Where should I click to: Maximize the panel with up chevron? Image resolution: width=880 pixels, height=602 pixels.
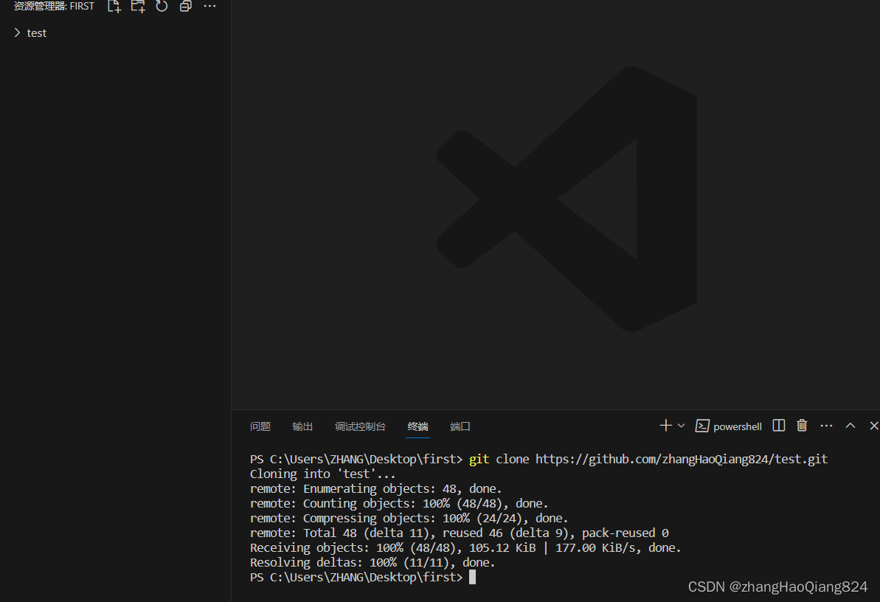pyautogui.click(x=850, y=426)
